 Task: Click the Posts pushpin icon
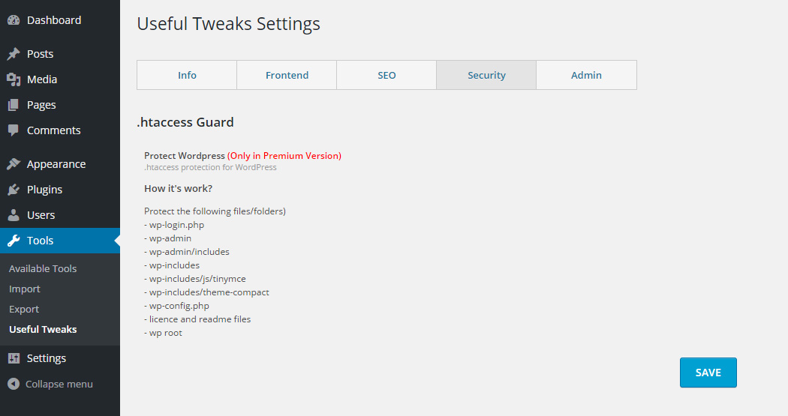click(14, 54)
